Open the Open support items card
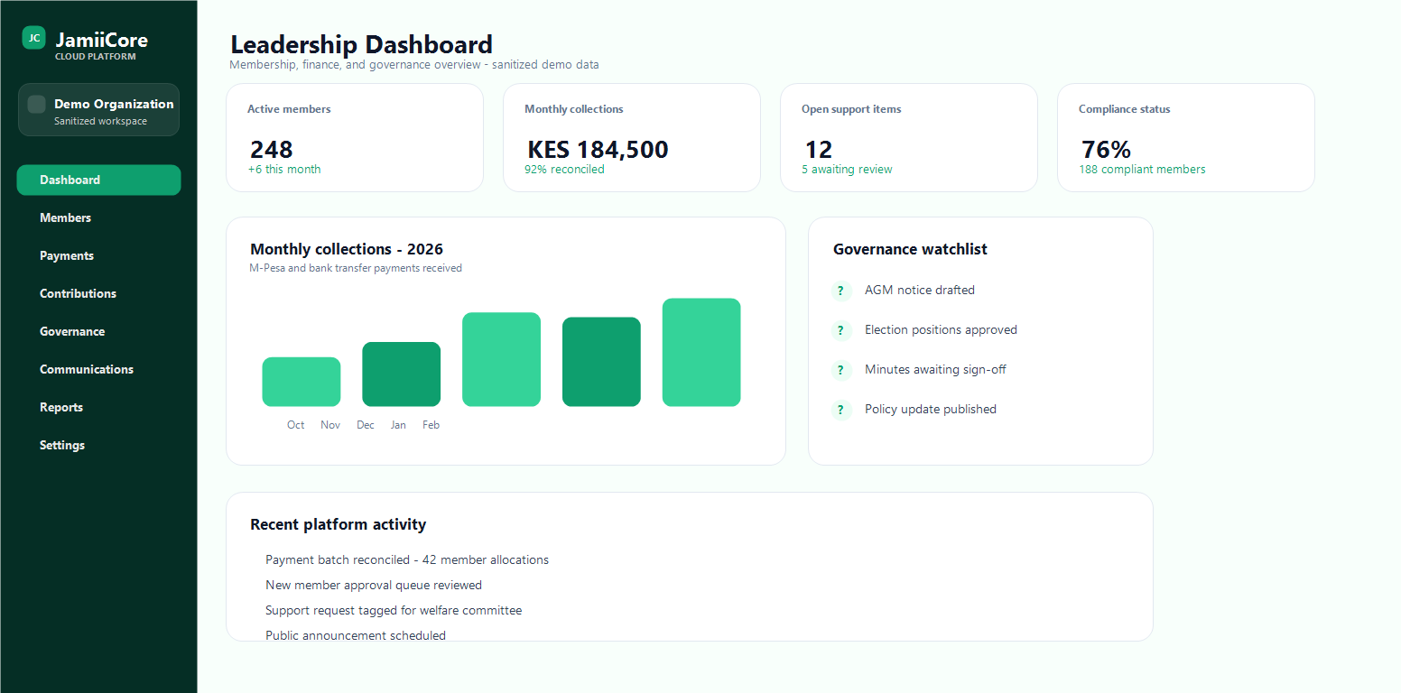Screen dimensions: 1401x693 (909, 137)
